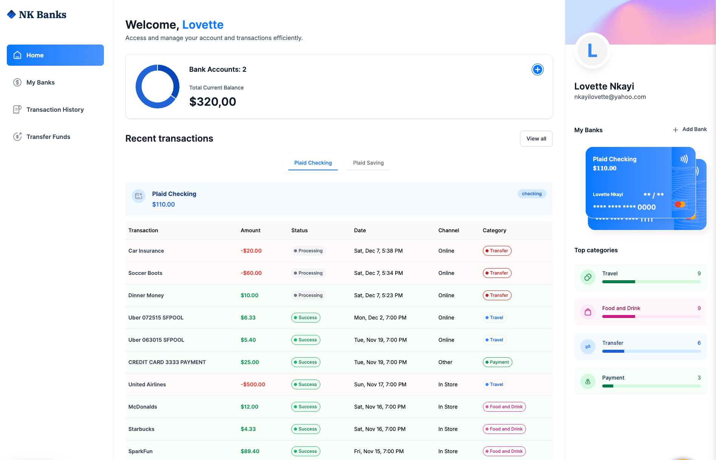Go to the Home sidebar item
This screenshot has width=716, height=460.
(55, 55)
